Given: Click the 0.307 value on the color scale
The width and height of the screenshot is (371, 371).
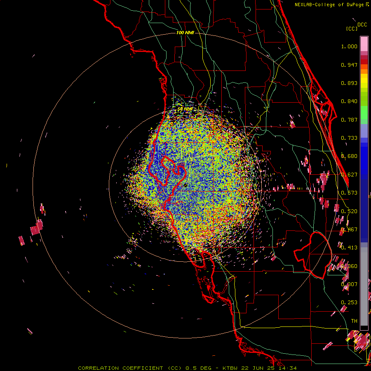Looking at the screenshot, I should [x=349, y=284].
